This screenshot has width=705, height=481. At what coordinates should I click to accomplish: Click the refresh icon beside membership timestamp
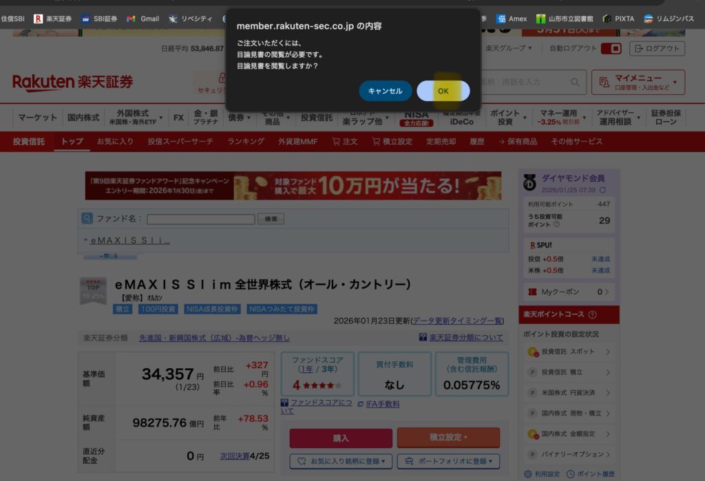603,190
